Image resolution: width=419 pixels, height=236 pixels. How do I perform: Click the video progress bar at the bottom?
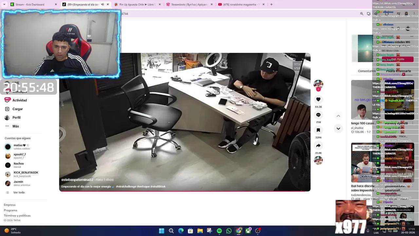tap(185, 191)
